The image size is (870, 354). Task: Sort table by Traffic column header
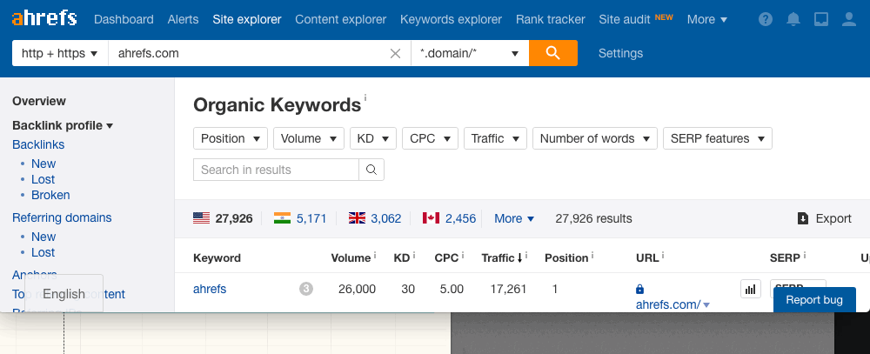pos(502,257)
